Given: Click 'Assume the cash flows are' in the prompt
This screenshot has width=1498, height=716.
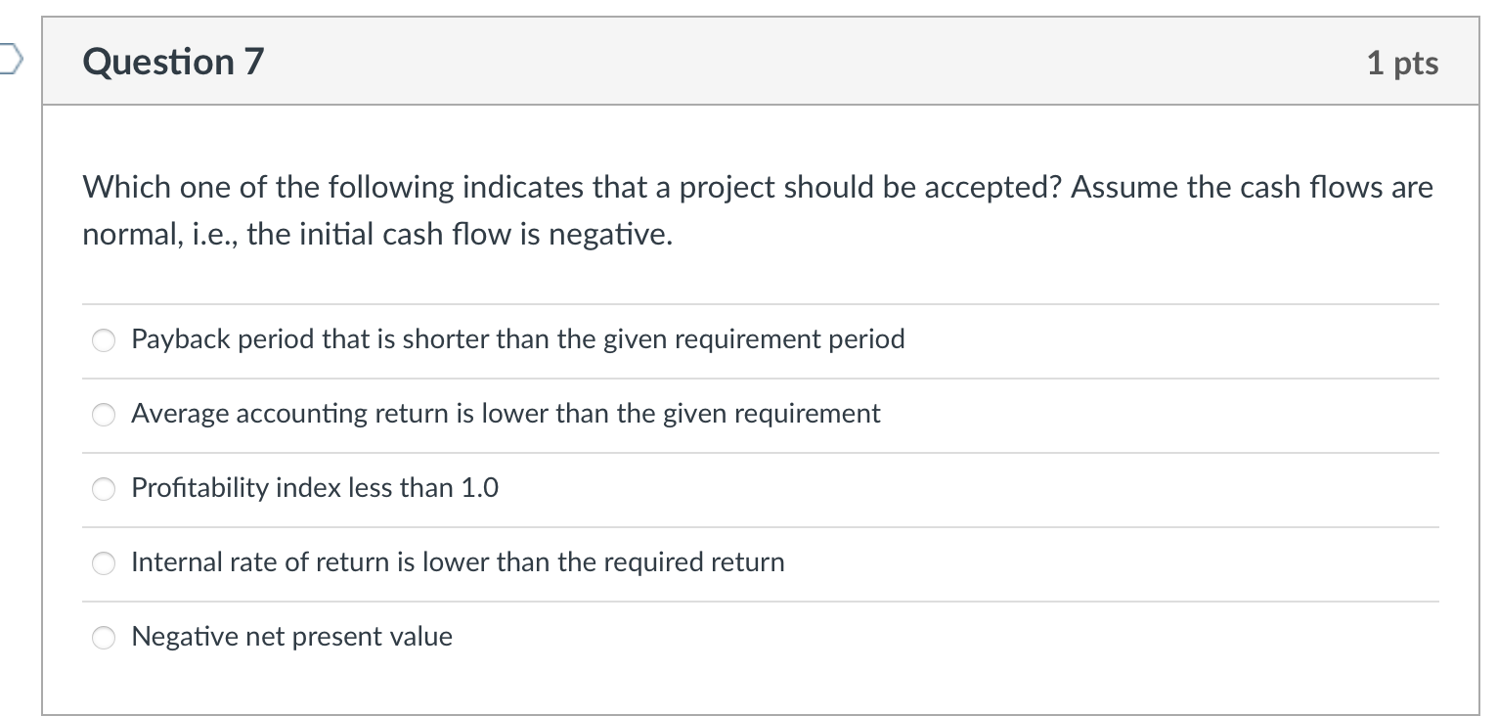Looking at the screenshot, I should (x=1252, y=188).
